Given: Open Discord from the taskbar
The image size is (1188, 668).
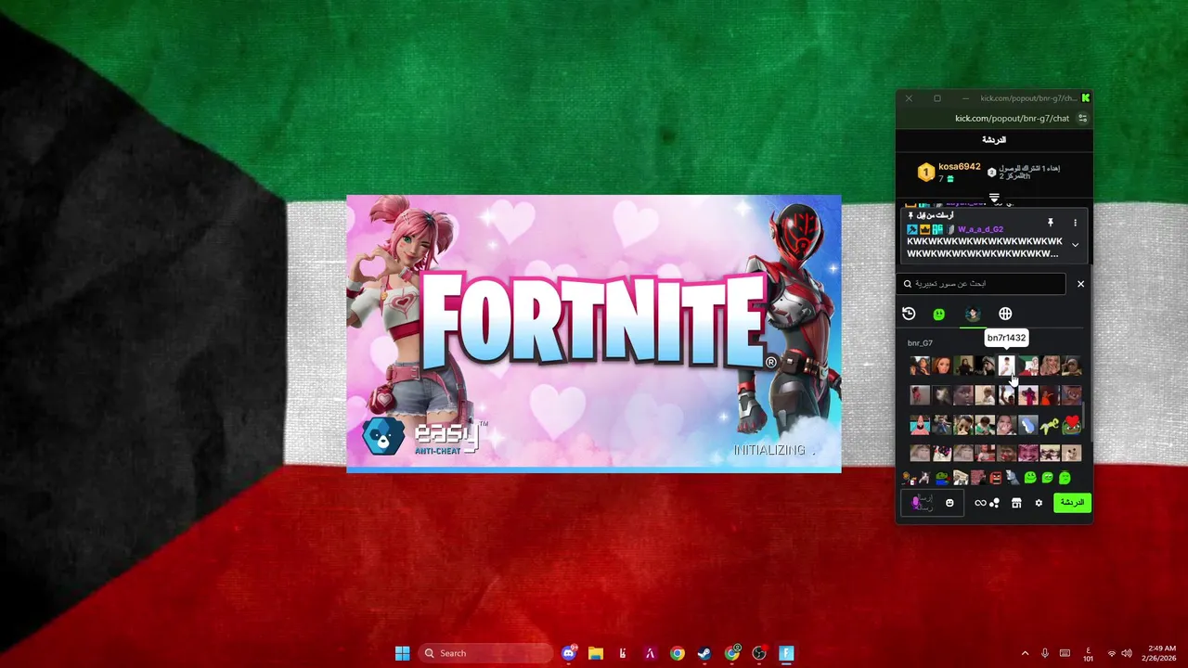Looking at the screenshot, I should tap(569, 653).
